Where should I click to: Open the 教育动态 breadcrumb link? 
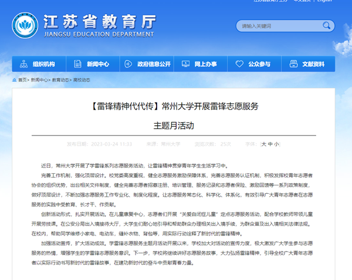click(60, 79)
